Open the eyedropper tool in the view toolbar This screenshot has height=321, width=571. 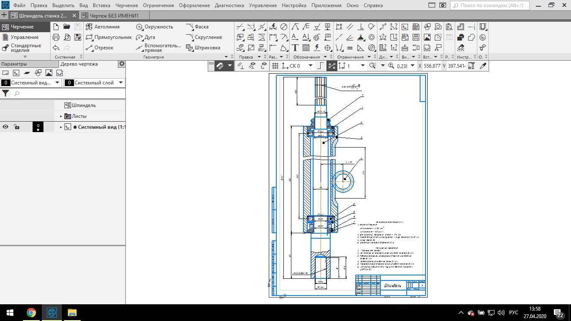pyautogui.click(x=483, y=66)
